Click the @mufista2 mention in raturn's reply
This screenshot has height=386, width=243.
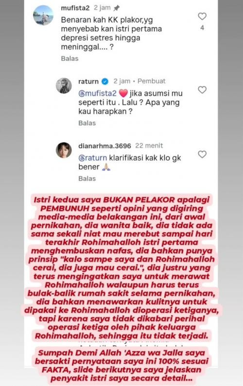pyautogui.click(x=97, y=94)
